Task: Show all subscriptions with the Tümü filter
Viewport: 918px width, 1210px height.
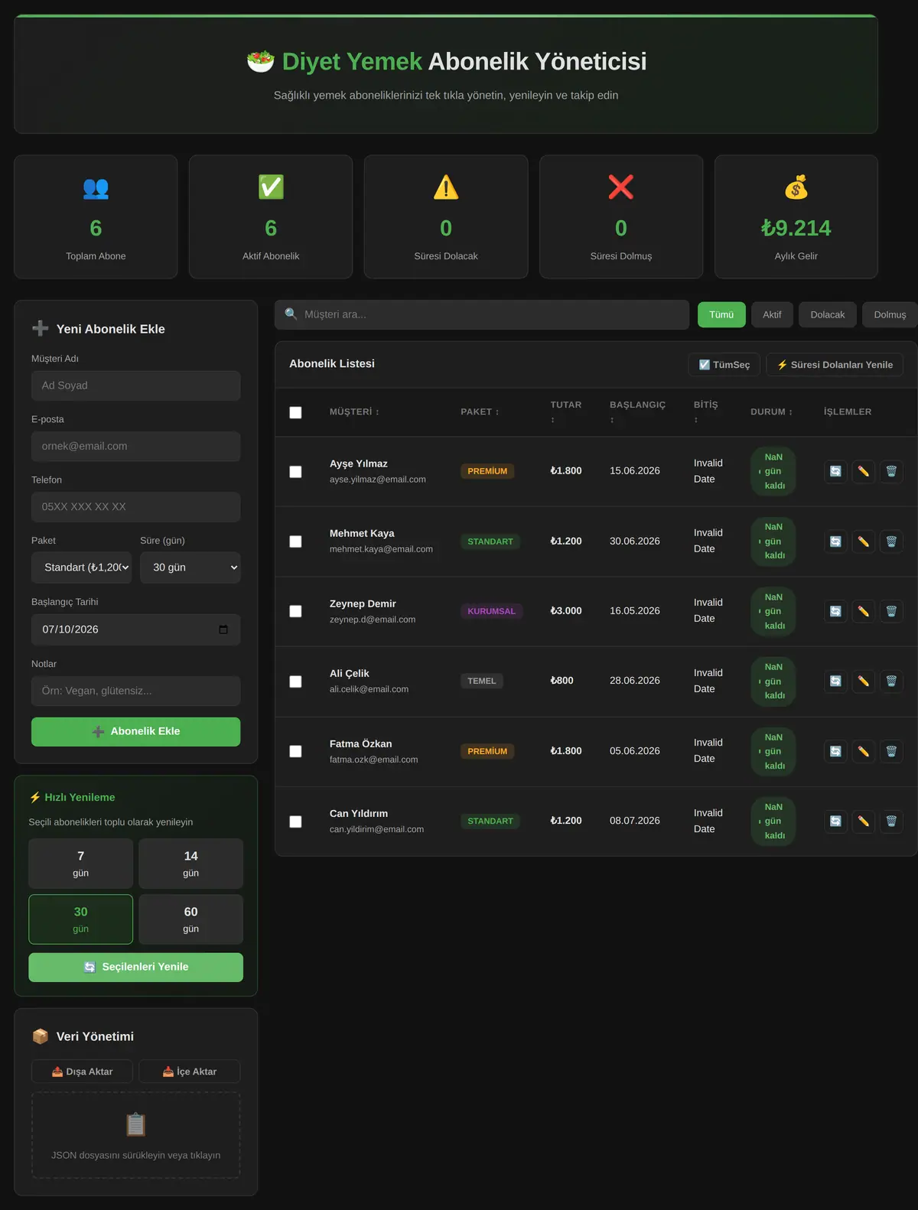Action: point(721,314)
